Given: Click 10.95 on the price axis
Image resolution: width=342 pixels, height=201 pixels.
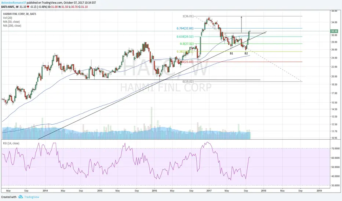Looking at the screenshot, I should click(x=334, y=138).
